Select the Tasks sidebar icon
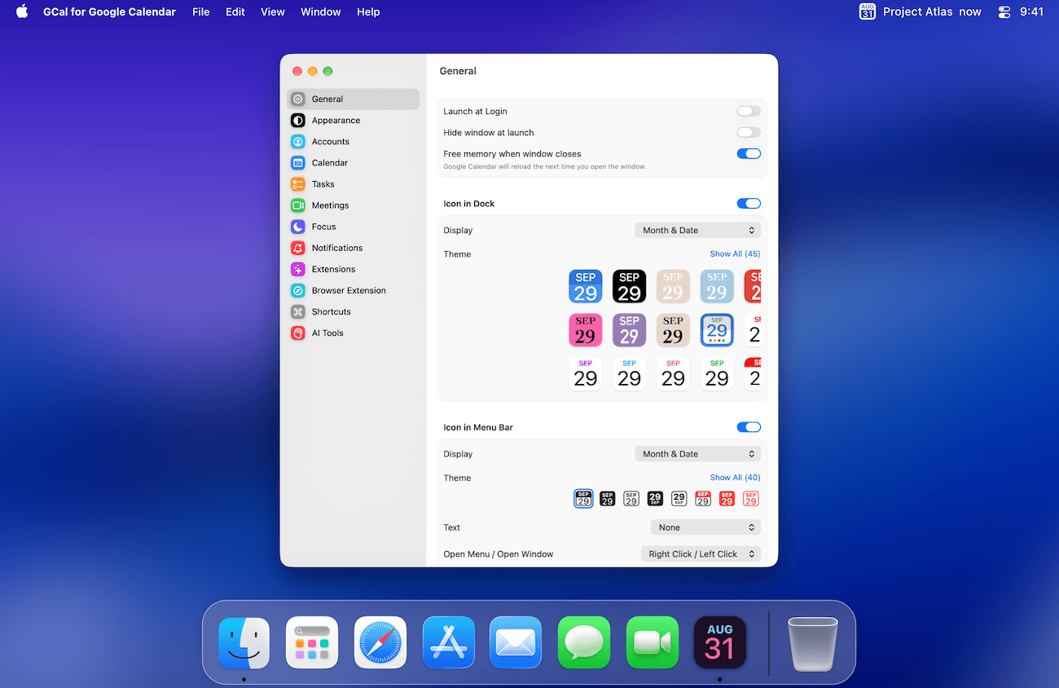Screen dimensions: 1059x688 (298, 184)
